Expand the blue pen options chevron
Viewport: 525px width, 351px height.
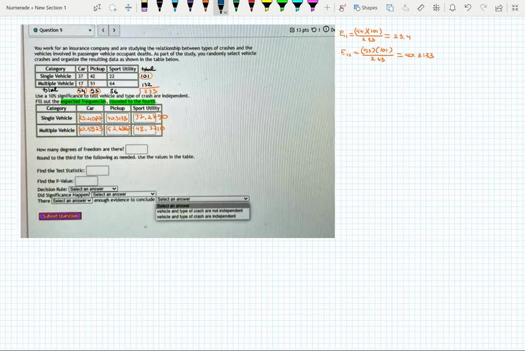coord(226,11)
